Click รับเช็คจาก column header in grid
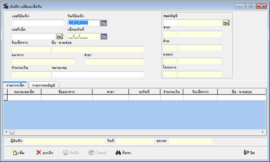The height and width of the screenshot is (162, 270). tap(200, 92)
